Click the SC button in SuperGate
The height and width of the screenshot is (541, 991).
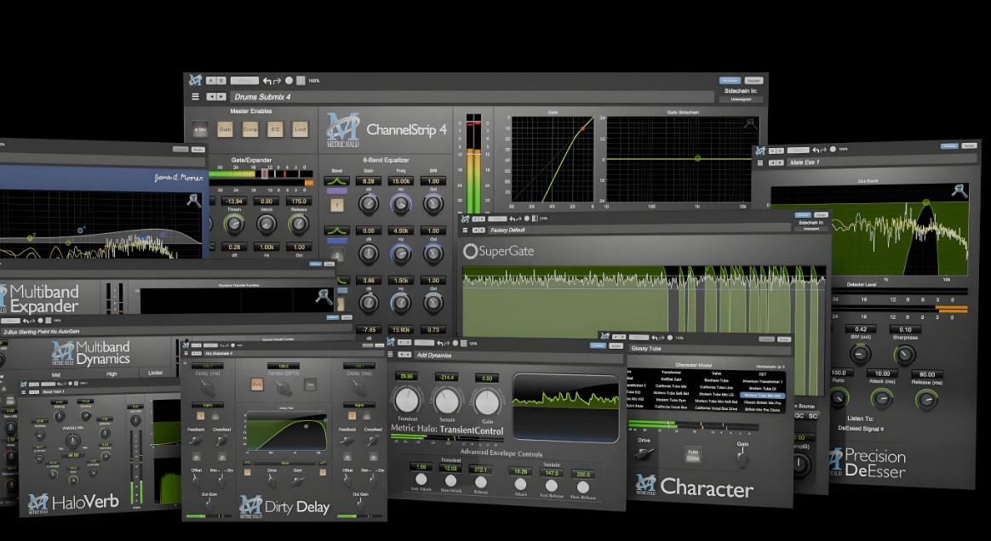(813, 416)
